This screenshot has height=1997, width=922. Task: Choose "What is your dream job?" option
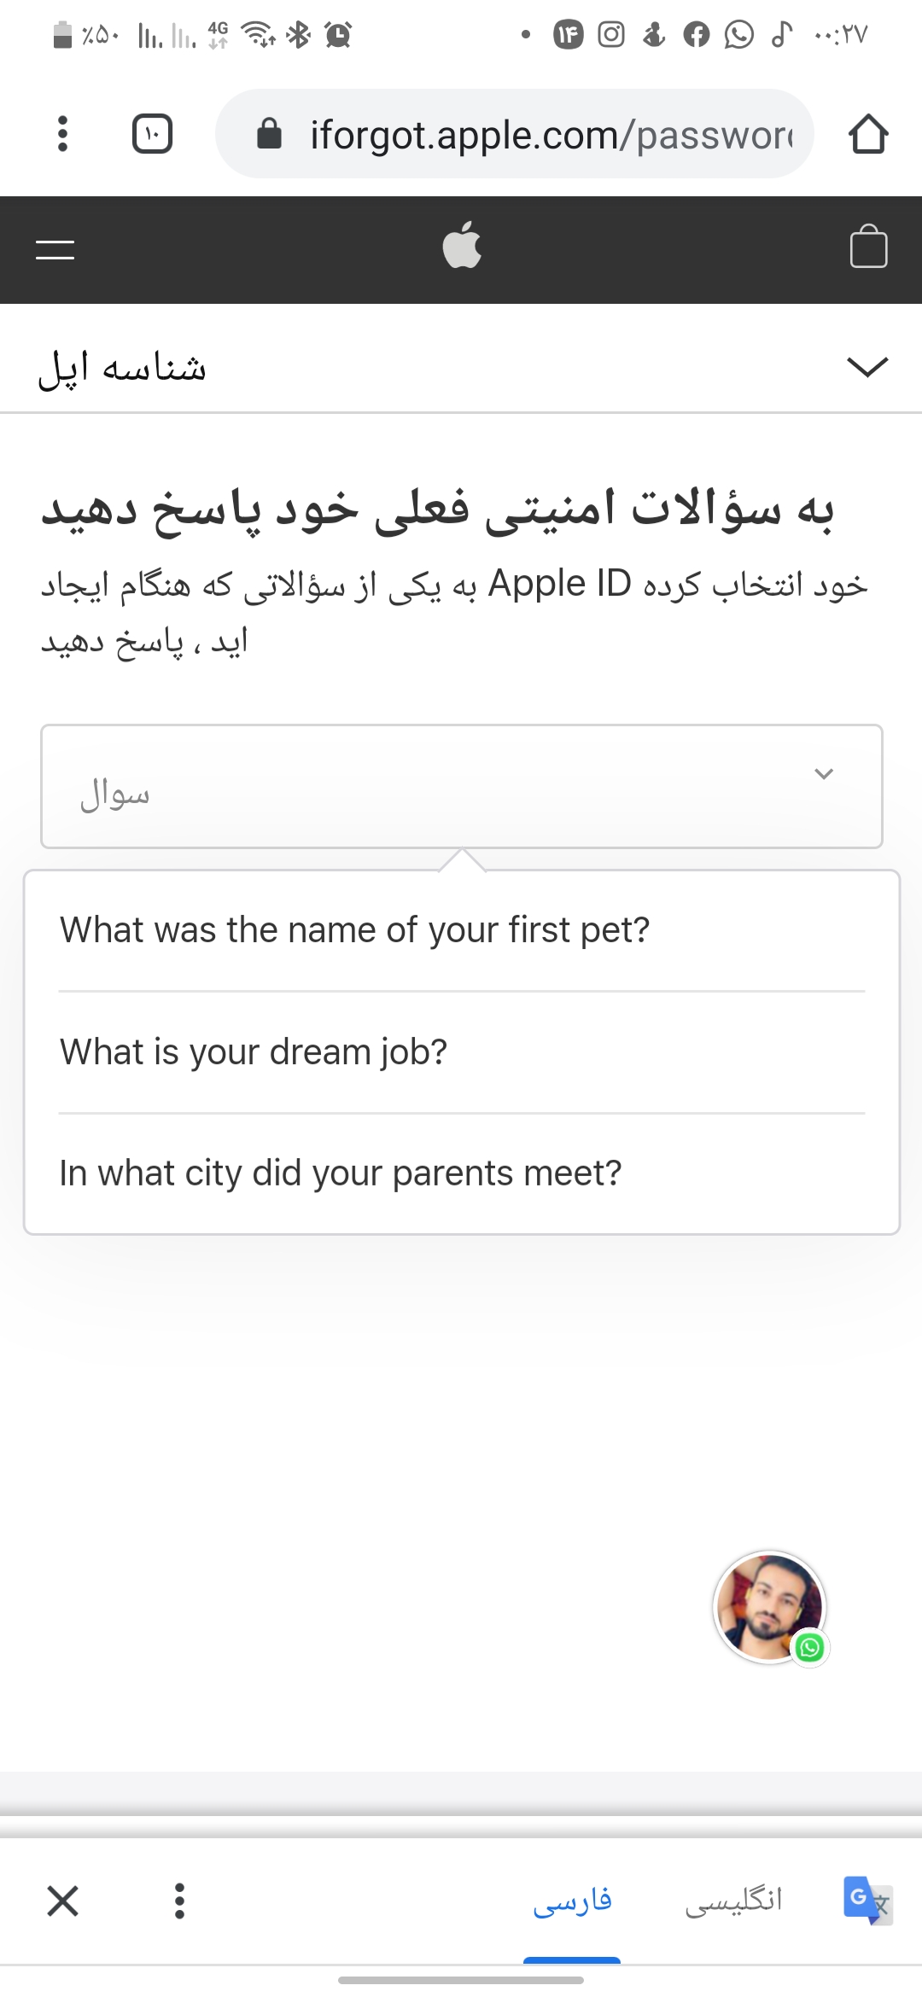[x=254, y=1051]
